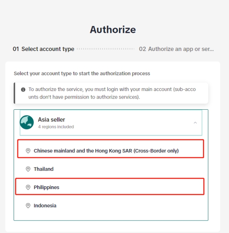Screen dimensions: 229x233
Task: Go to step 01 Select account type
Action: point(43,49)
